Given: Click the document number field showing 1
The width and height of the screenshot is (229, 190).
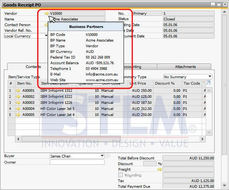Looking at the screenshot, I should pyautogui.click(x=189, y=14).
